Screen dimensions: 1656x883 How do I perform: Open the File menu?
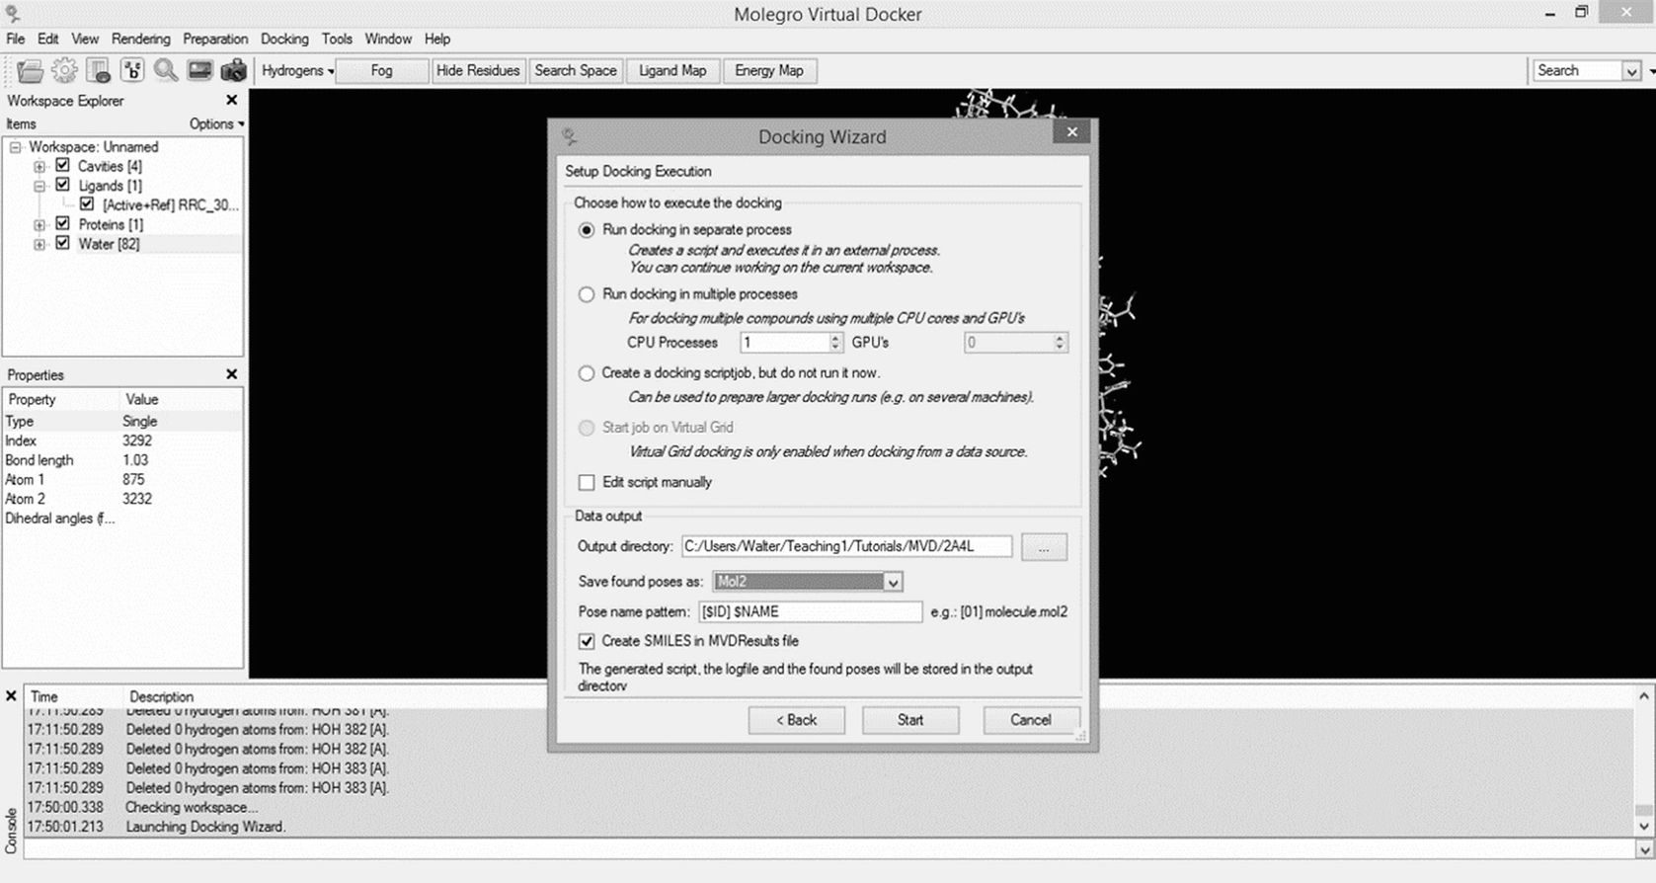[16, 39]
